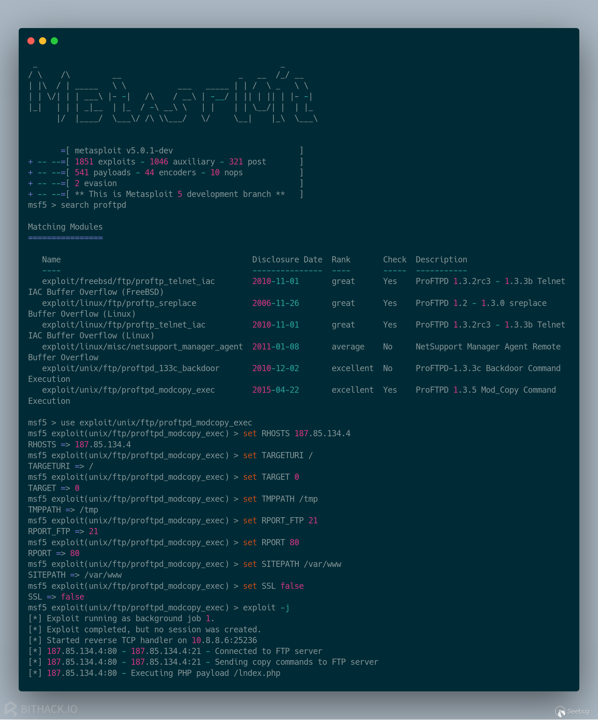
Task: Click the Description column header
Action: click(441, 259)
